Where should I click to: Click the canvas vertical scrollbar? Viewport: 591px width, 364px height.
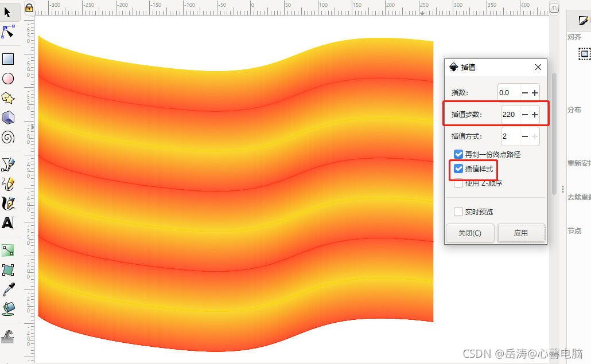pyautogui.click(x=554, y=134)
